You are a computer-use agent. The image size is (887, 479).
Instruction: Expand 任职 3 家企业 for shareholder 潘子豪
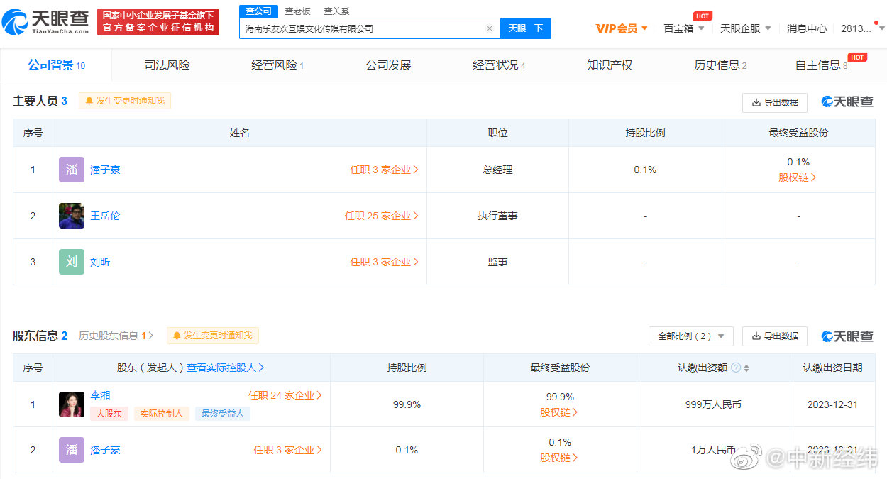(x=288, y=450)
